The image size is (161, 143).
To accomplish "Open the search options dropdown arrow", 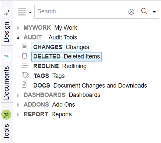I will point(154,12).
